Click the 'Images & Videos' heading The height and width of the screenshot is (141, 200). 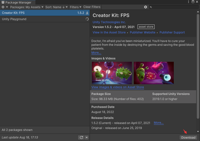click(103, 58)
